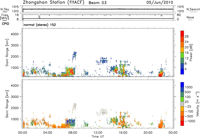Click the "-25" velocity colorbar label

point(188,107)
